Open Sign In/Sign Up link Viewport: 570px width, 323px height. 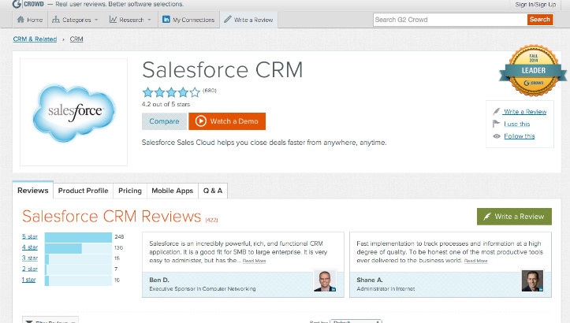point(535,5)
